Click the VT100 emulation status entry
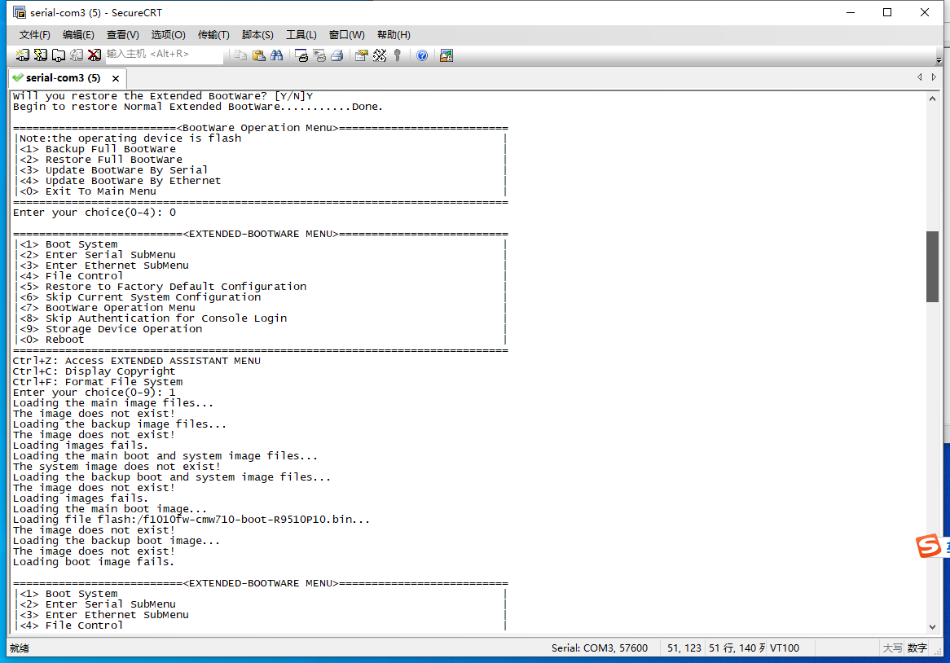Screen dimensions: 950x663 pyautogui.click(x=784, y=648)
